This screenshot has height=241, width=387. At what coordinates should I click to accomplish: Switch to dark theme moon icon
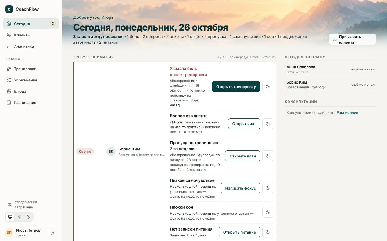[28, 217]
